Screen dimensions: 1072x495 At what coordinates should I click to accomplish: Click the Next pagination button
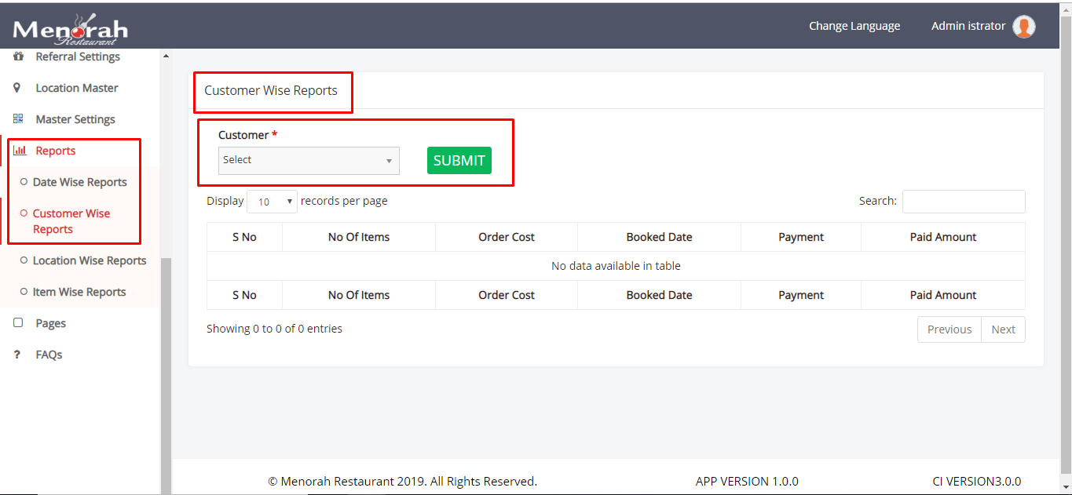point(1003,329)
